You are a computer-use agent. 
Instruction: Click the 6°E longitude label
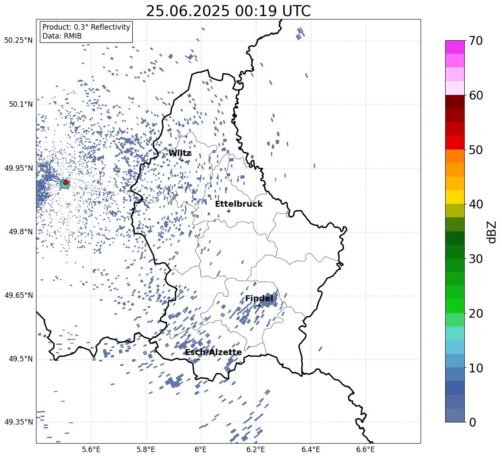(201, 450)
